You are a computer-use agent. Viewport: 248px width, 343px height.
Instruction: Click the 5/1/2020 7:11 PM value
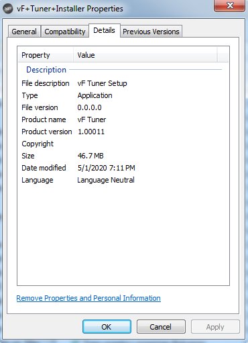(106, 168)
